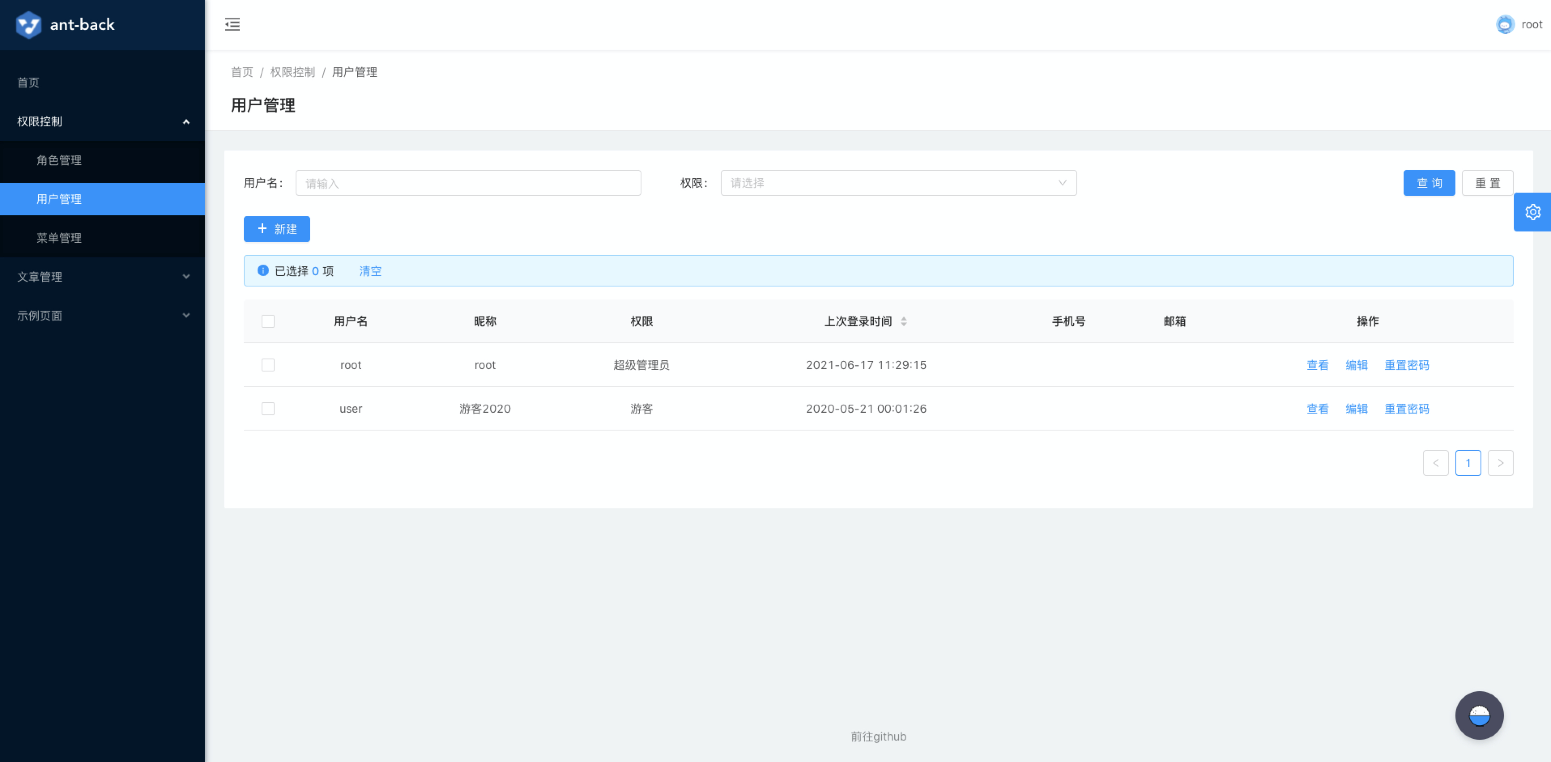Click the ant-back logo icon

[28, 25]
